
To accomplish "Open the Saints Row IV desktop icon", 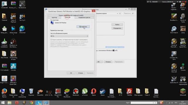I will coord(174,80).
